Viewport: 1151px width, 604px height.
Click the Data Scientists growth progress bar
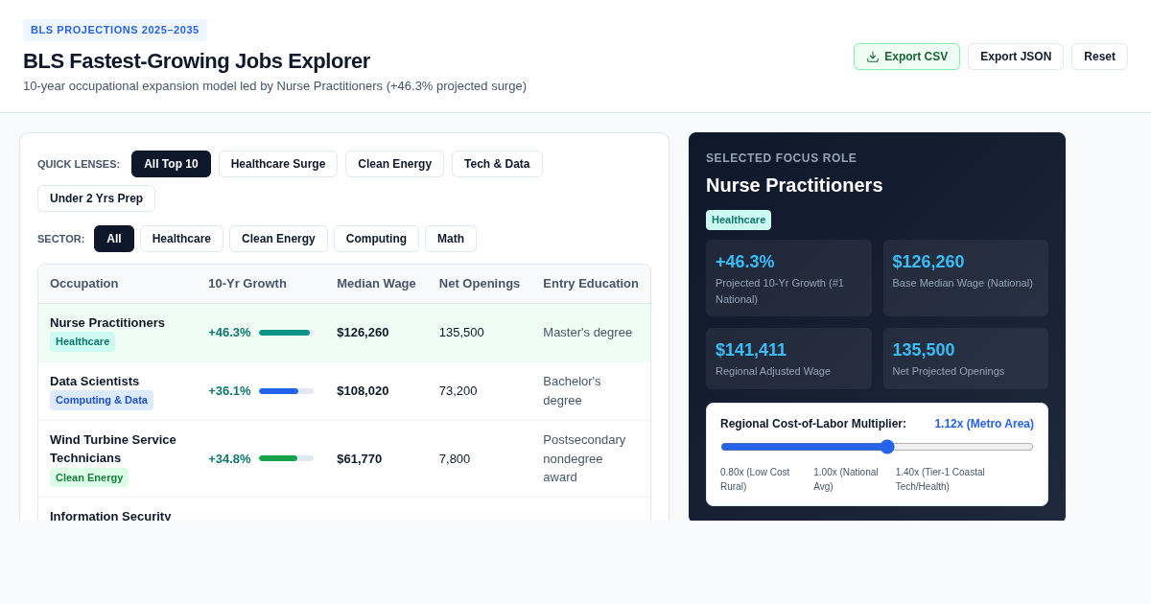click(x=286, y=391)
